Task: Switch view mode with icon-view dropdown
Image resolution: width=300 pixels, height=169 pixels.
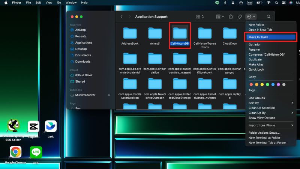Action: (x=200, y=17)
